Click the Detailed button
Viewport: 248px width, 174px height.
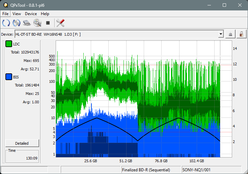click(22, 143)
